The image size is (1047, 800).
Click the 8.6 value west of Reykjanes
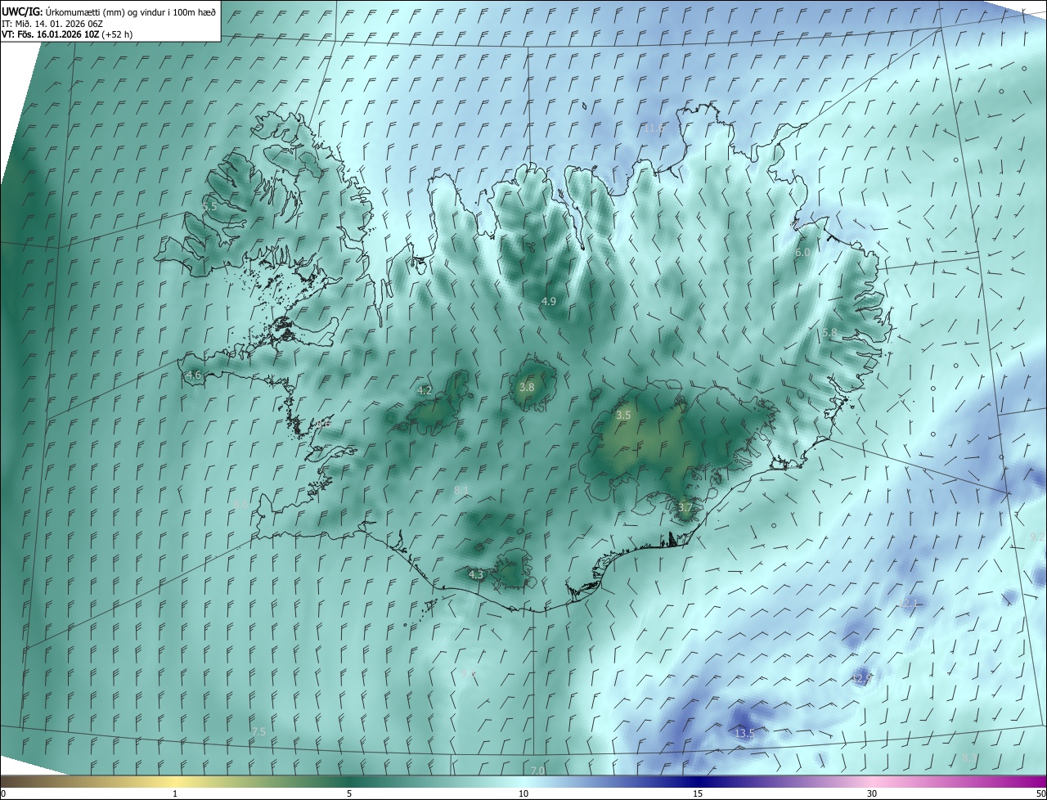241,505
